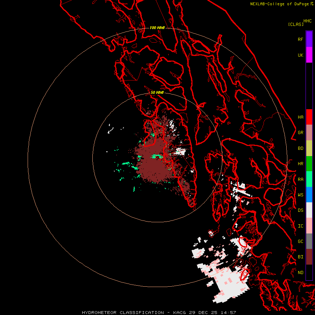Click the KACG station identifier

[180, 313]
